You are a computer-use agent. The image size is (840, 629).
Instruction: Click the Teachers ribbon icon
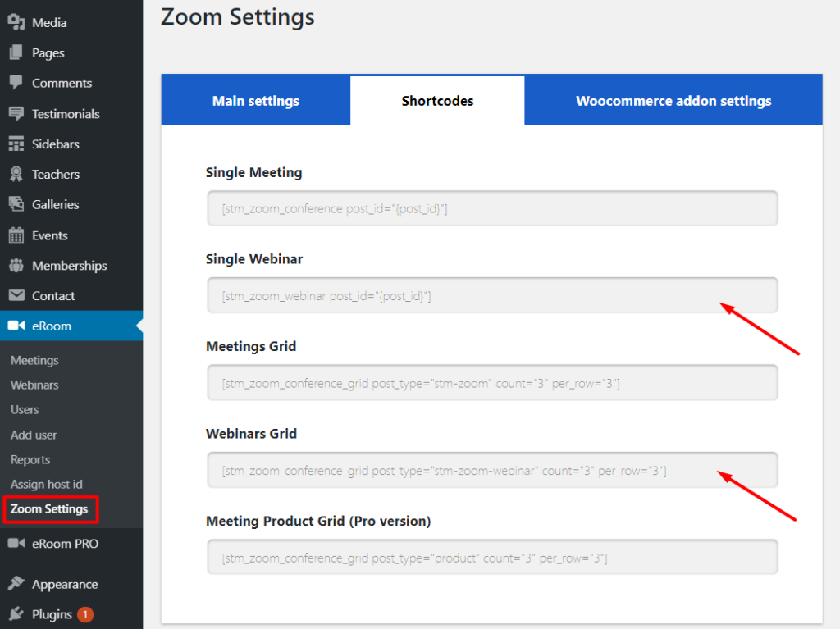(16, 174)
